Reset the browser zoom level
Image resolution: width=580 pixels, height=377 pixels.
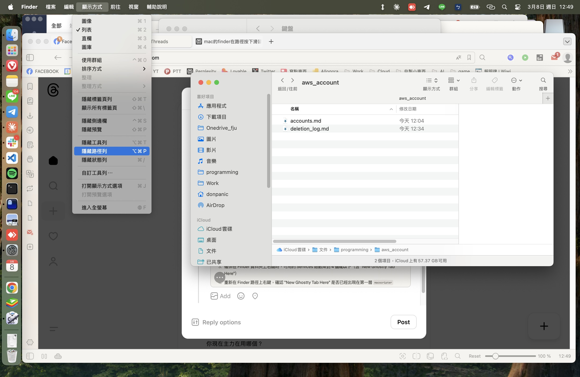474,356
